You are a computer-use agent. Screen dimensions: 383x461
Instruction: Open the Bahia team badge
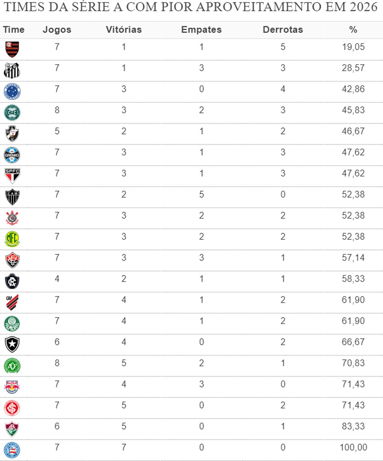[x=12, y=450]
